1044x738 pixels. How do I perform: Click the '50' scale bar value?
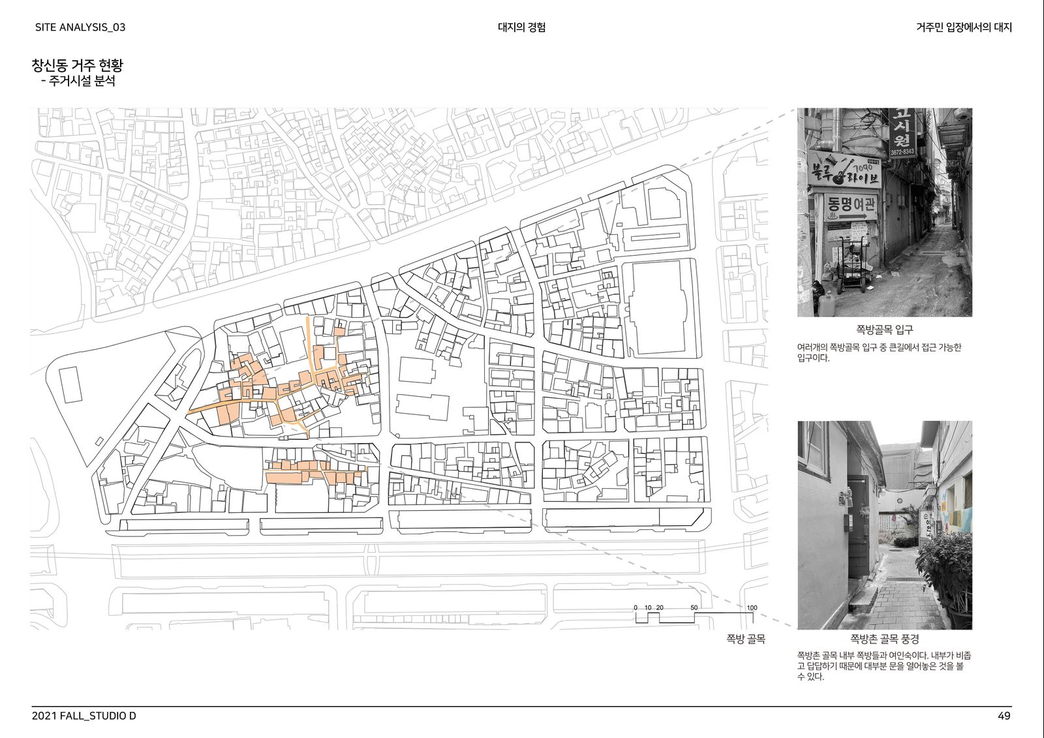pyautogui.click(x=694, y=607)
